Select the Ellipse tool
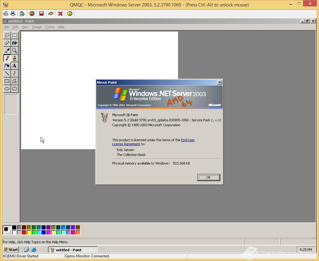The width and height of the screenshot is (319, 261). pos(7,89)
